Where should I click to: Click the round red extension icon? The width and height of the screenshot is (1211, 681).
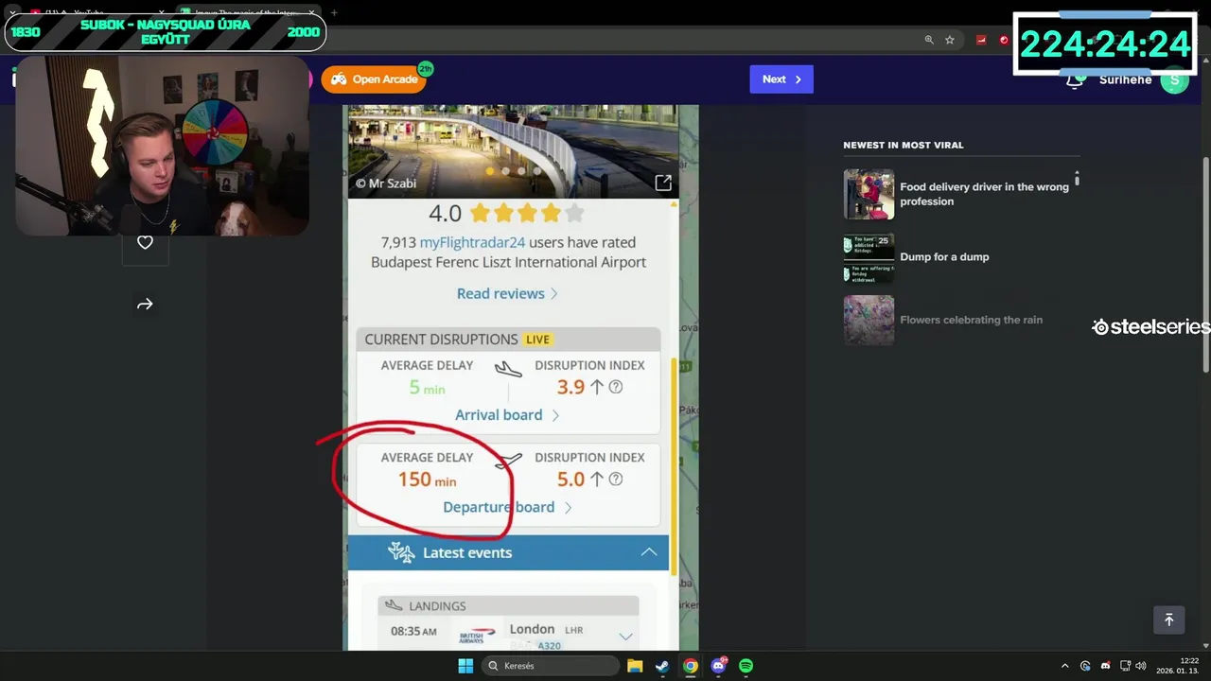1004,40
